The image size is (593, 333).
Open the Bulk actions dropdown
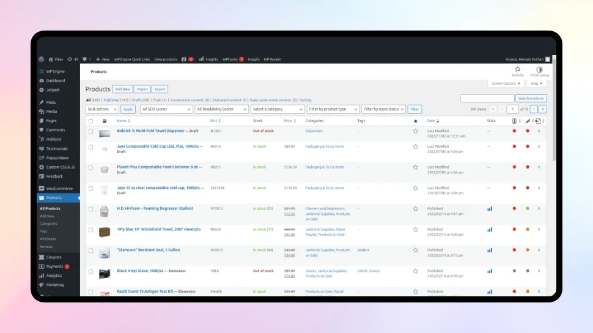tap(101, 109)
